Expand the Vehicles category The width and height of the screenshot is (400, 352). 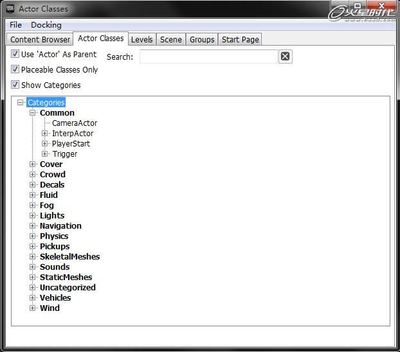click(32, 297)
